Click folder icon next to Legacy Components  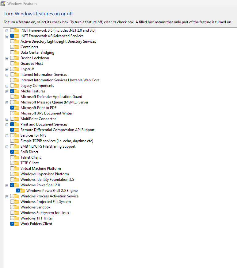tap(17, 86)
